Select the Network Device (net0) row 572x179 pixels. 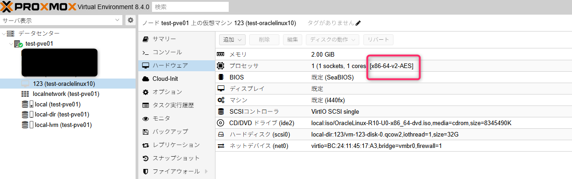tap(394, 146)
